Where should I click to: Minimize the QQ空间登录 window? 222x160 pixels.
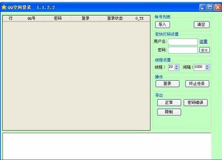[x=203, y=8]
